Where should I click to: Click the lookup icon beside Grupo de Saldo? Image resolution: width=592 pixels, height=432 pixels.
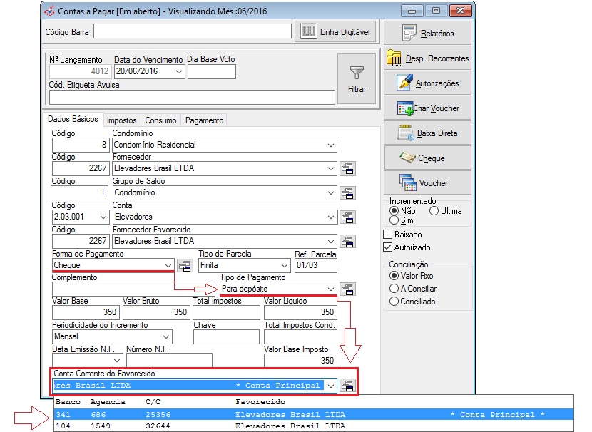pyautogui.click(x=348, y=193)
